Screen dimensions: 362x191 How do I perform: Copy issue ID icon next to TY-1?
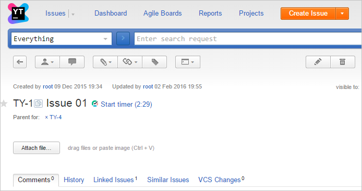[38, 104]
